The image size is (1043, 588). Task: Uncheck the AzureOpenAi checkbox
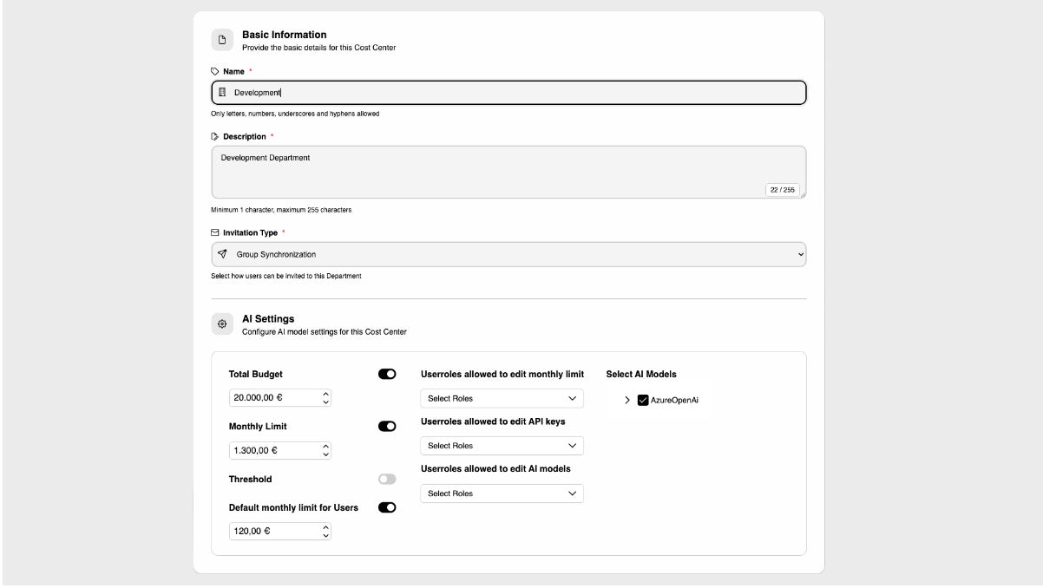[x=643, y=400]
